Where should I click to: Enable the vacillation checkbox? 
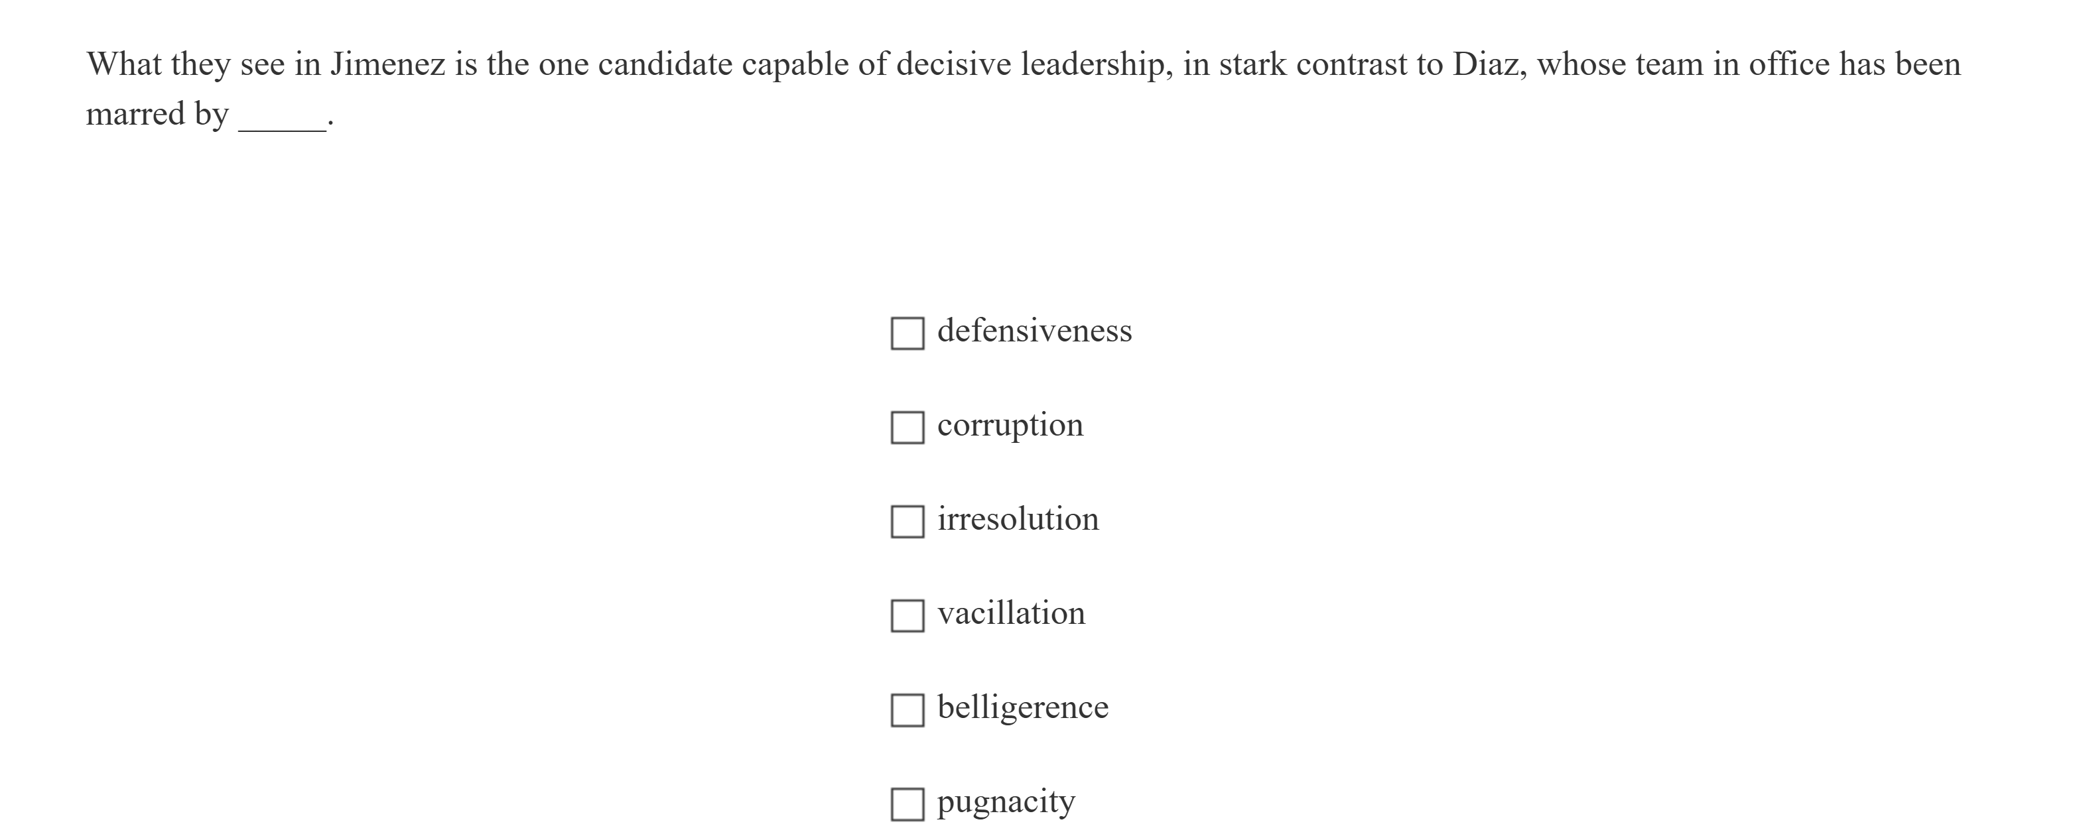[x=907, y=616]
